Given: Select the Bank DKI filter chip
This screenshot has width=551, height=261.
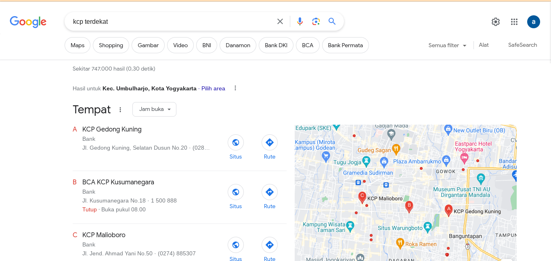Looking at the screenshot, I should [276, 45].
